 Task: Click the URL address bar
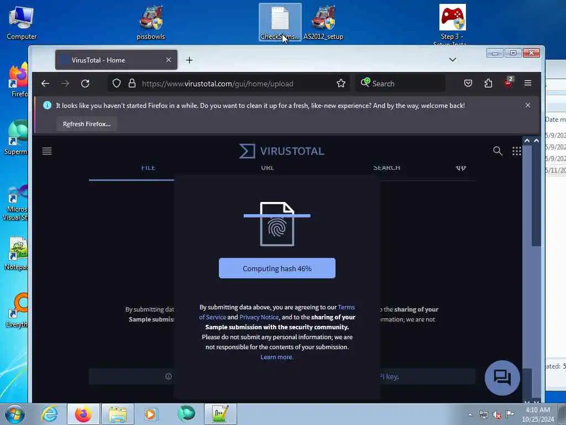pos(229,84)
